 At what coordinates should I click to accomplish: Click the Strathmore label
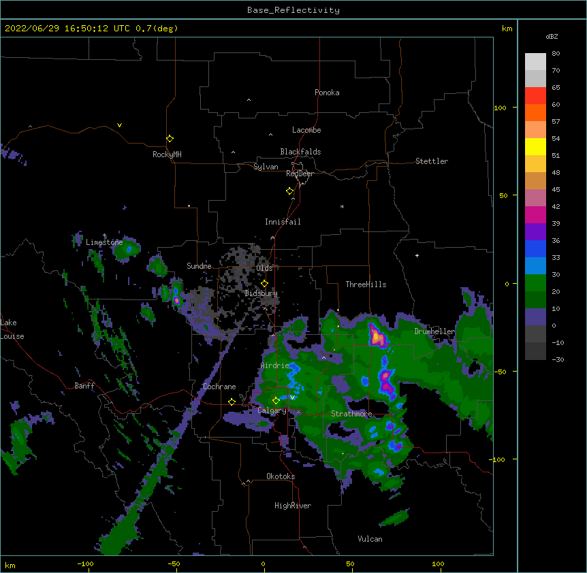tap(351, 414)
